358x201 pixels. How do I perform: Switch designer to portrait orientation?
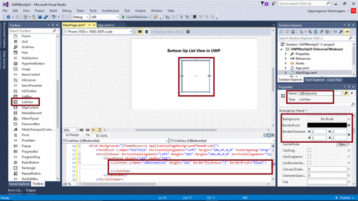(x=147, y=32)
